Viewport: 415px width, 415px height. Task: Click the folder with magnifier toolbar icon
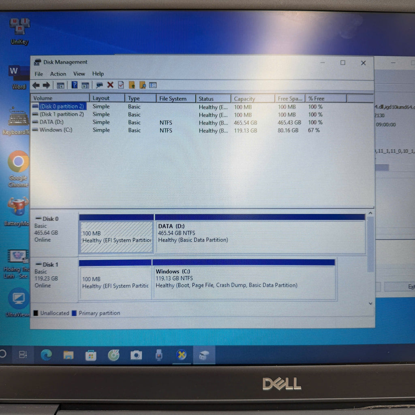(142, 85)
